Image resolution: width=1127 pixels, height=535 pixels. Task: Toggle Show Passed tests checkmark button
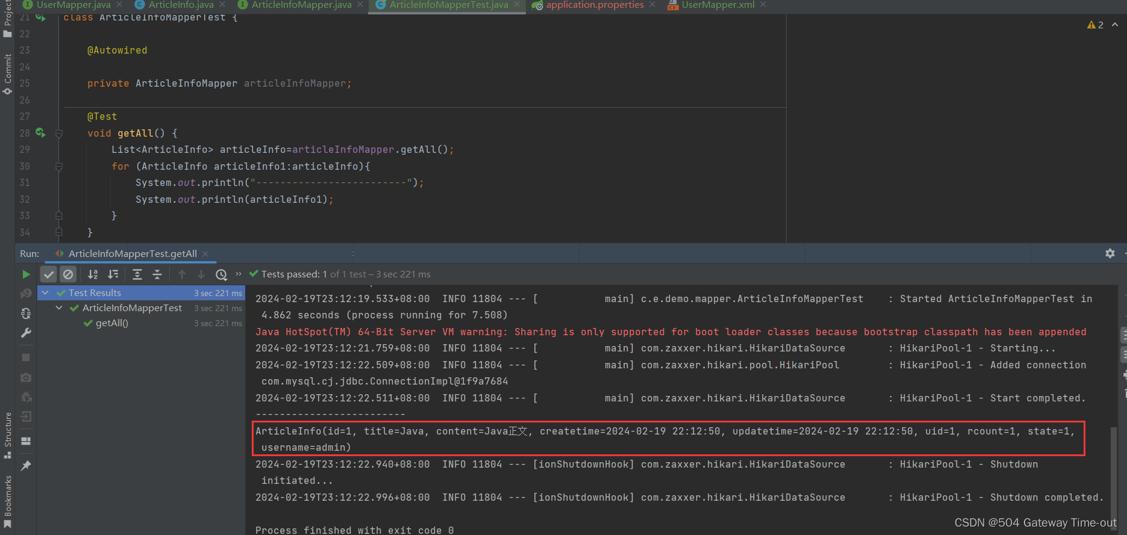[49, 274]
